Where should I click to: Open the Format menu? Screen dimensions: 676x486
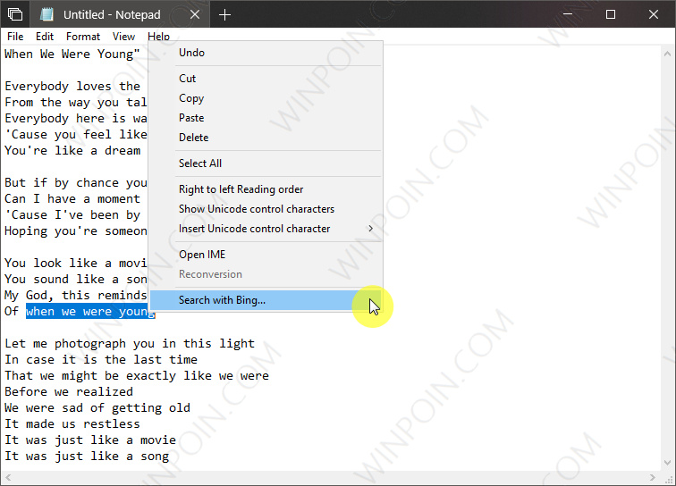tap(83, 37)
